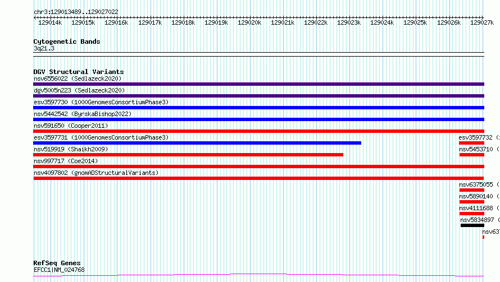Open variant dgv5005n223 (Sedlazeck2020) label
The width and height of the screenshot is (500, 282).
tap(79, 90)
